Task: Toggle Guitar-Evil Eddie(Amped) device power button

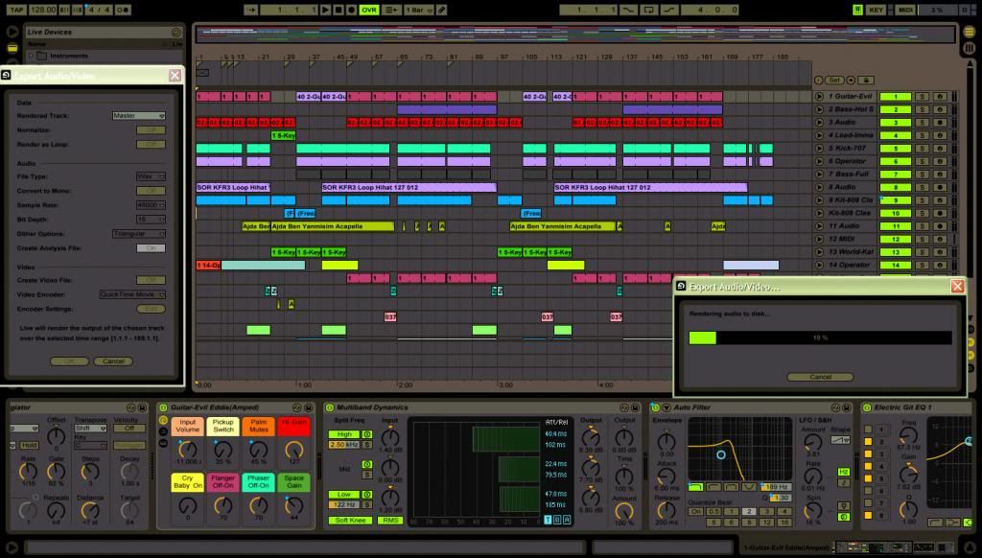Action: pyautogui.click(x=163, y=407)
